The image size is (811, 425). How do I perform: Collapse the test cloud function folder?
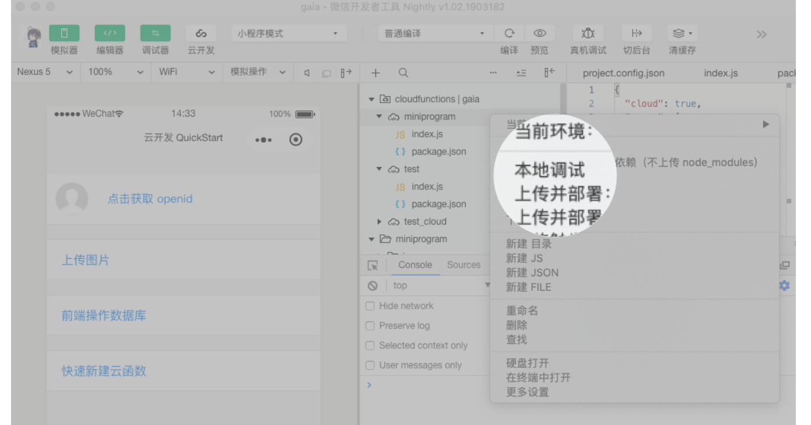(380, 169)
